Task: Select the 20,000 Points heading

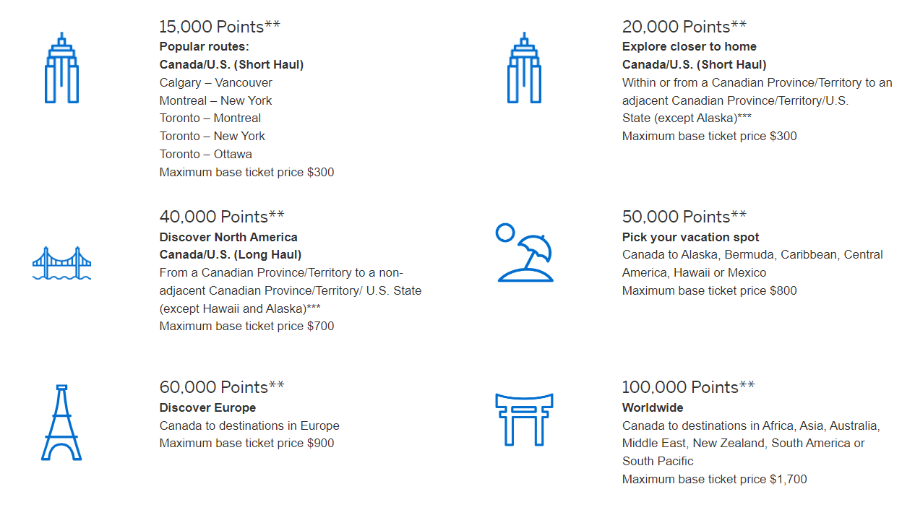Action: click(684, 27)
